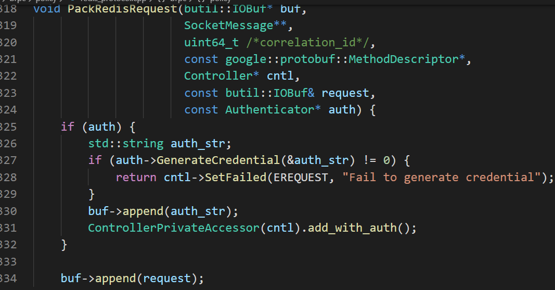Click the PackRedisRequest function name
The width and height of the screenshot is (555, 290).
122,8
